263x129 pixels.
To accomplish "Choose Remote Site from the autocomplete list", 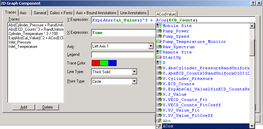I will click(203, 52).
